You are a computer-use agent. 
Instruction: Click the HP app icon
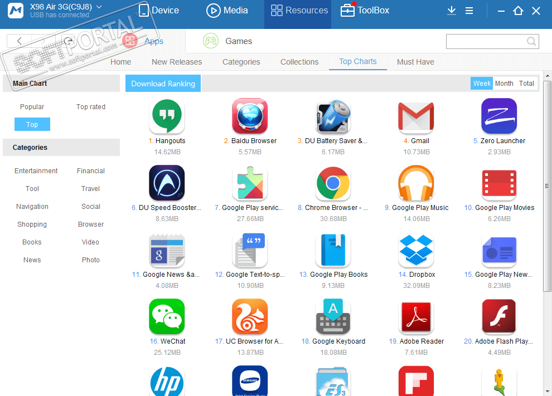click(x=167, y=381)
